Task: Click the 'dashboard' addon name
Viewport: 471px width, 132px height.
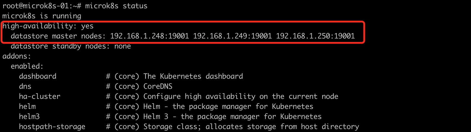Action: click(x=38, y=76)
